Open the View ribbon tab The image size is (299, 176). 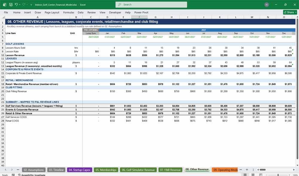tap(102, 12)
